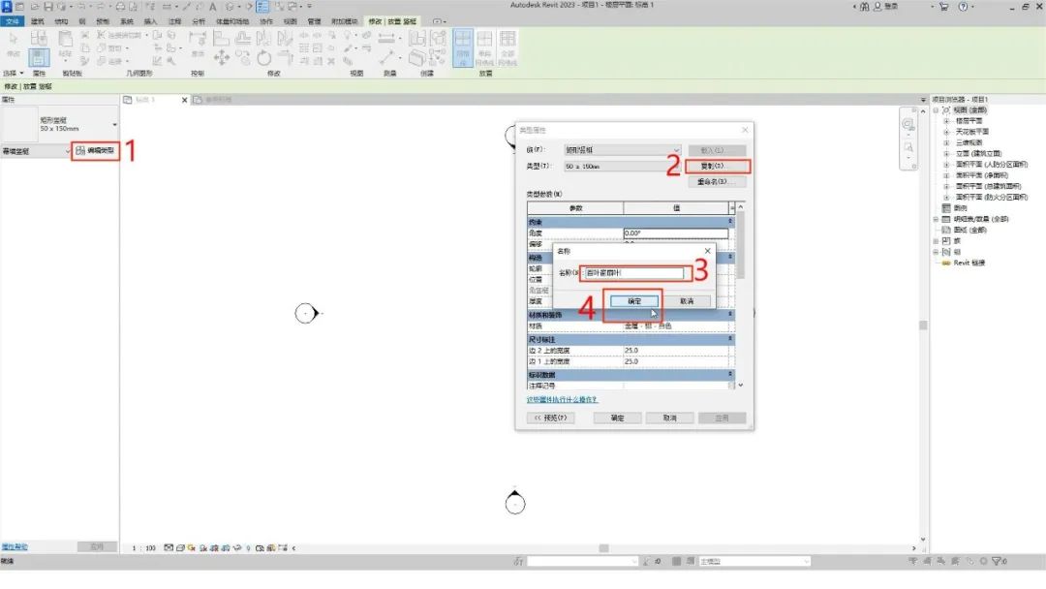Close the view tab with its X
1046x589 pixels.
tap(185, 100)
